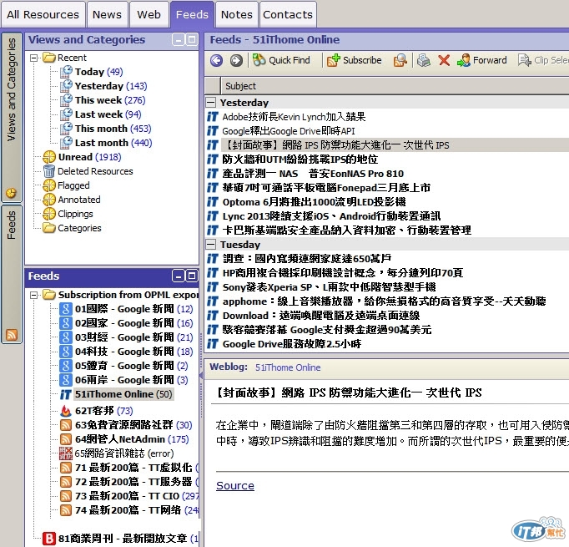
Task: Select Last month (440) view
Action: [113, 143]
